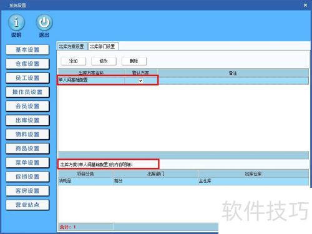
Task: Select the 主仓库 warehouse cell
Action: (x=253, y=181)
